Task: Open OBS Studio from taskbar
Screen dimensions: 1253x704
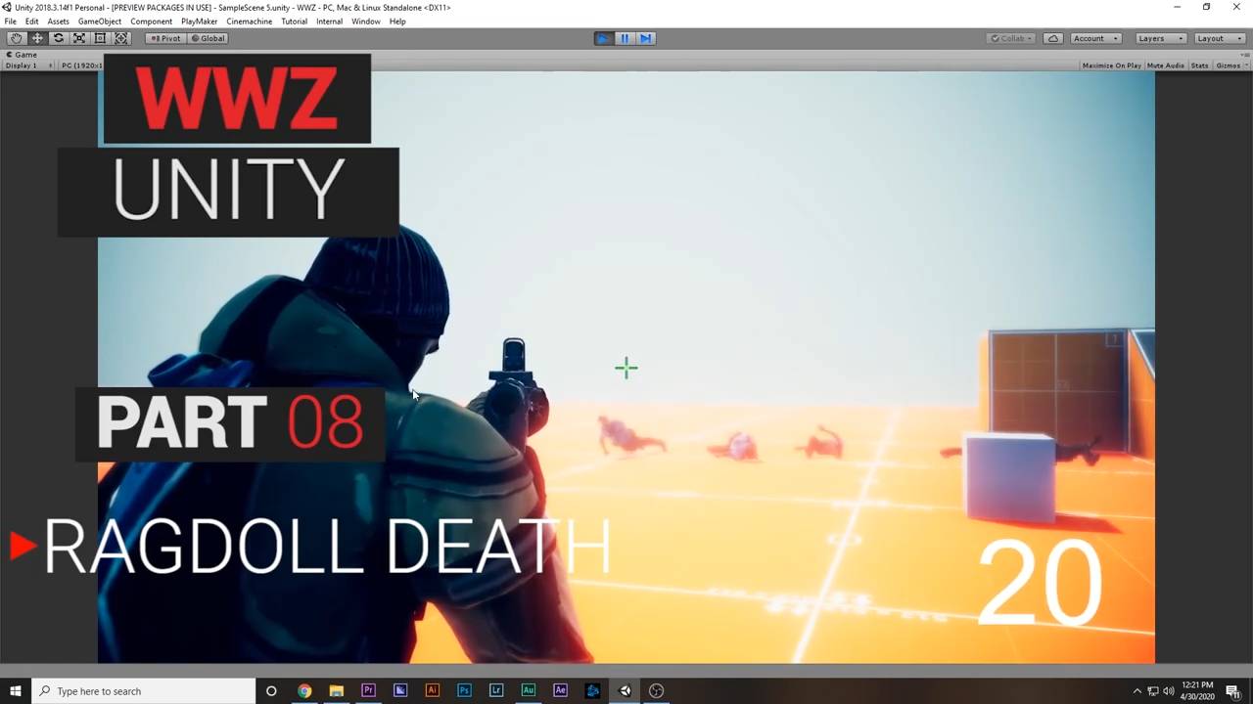Action: point(656,691)
